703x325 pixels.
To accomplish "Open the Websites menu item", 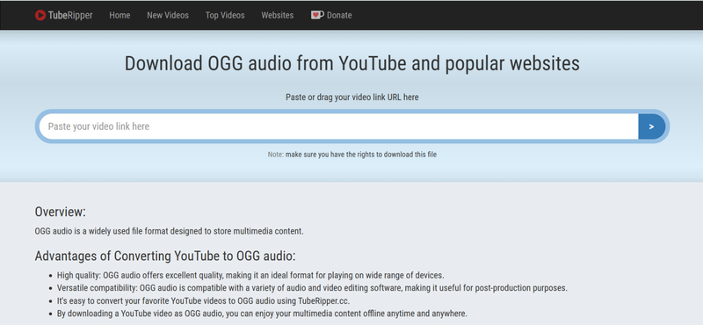I will [x=278, y=15].
